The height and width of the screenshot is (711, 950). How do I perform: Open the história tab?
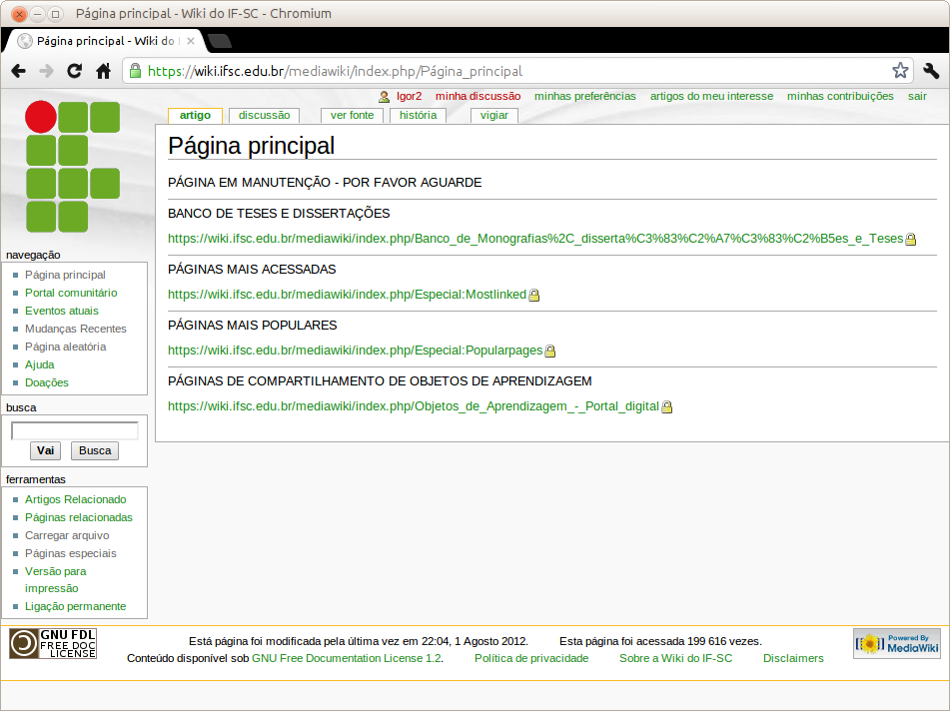click(x=417, y=115)
